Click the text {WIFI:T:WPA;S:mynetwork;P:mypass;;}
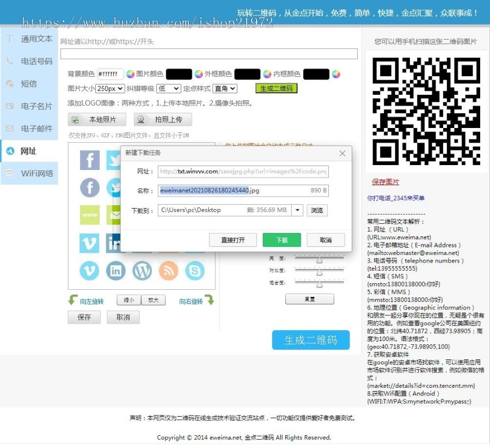 (419, 401)
